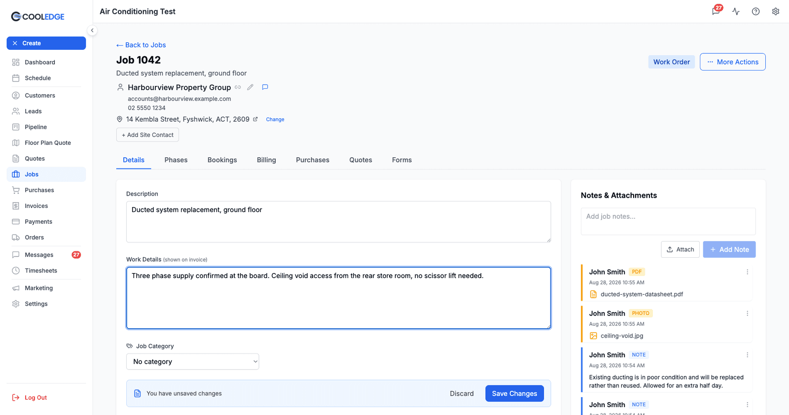Click the Add Note button
The image size is (789, 415).
coord(729,249)
